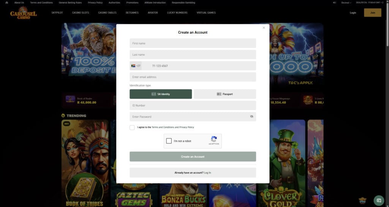Open the live chat widget
The width and height of the screenshot is (389, 207).
pos(379,200)
